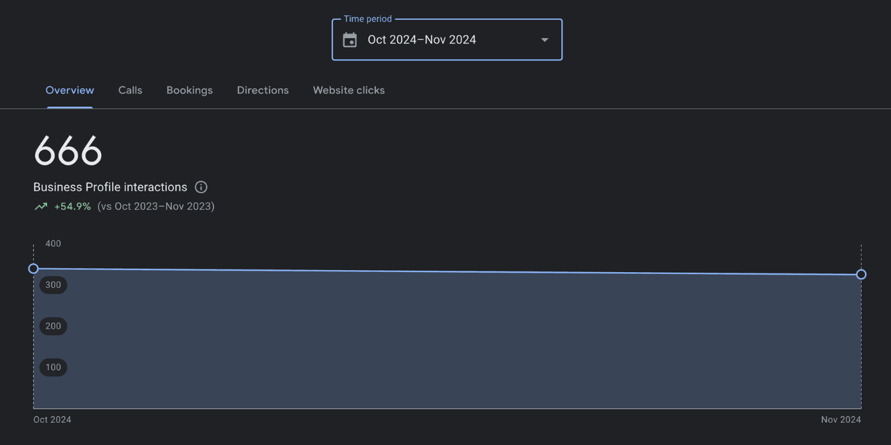Screen dimensions: 891x445
Task: Click the Oct 2024 label below the chart
Action: [52, 420]
